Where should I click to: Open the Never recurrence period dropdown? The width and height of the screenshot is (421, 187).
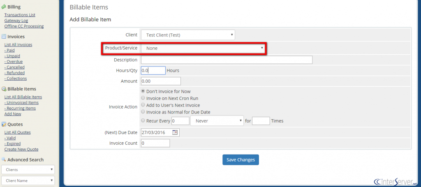tap(217, 121)
